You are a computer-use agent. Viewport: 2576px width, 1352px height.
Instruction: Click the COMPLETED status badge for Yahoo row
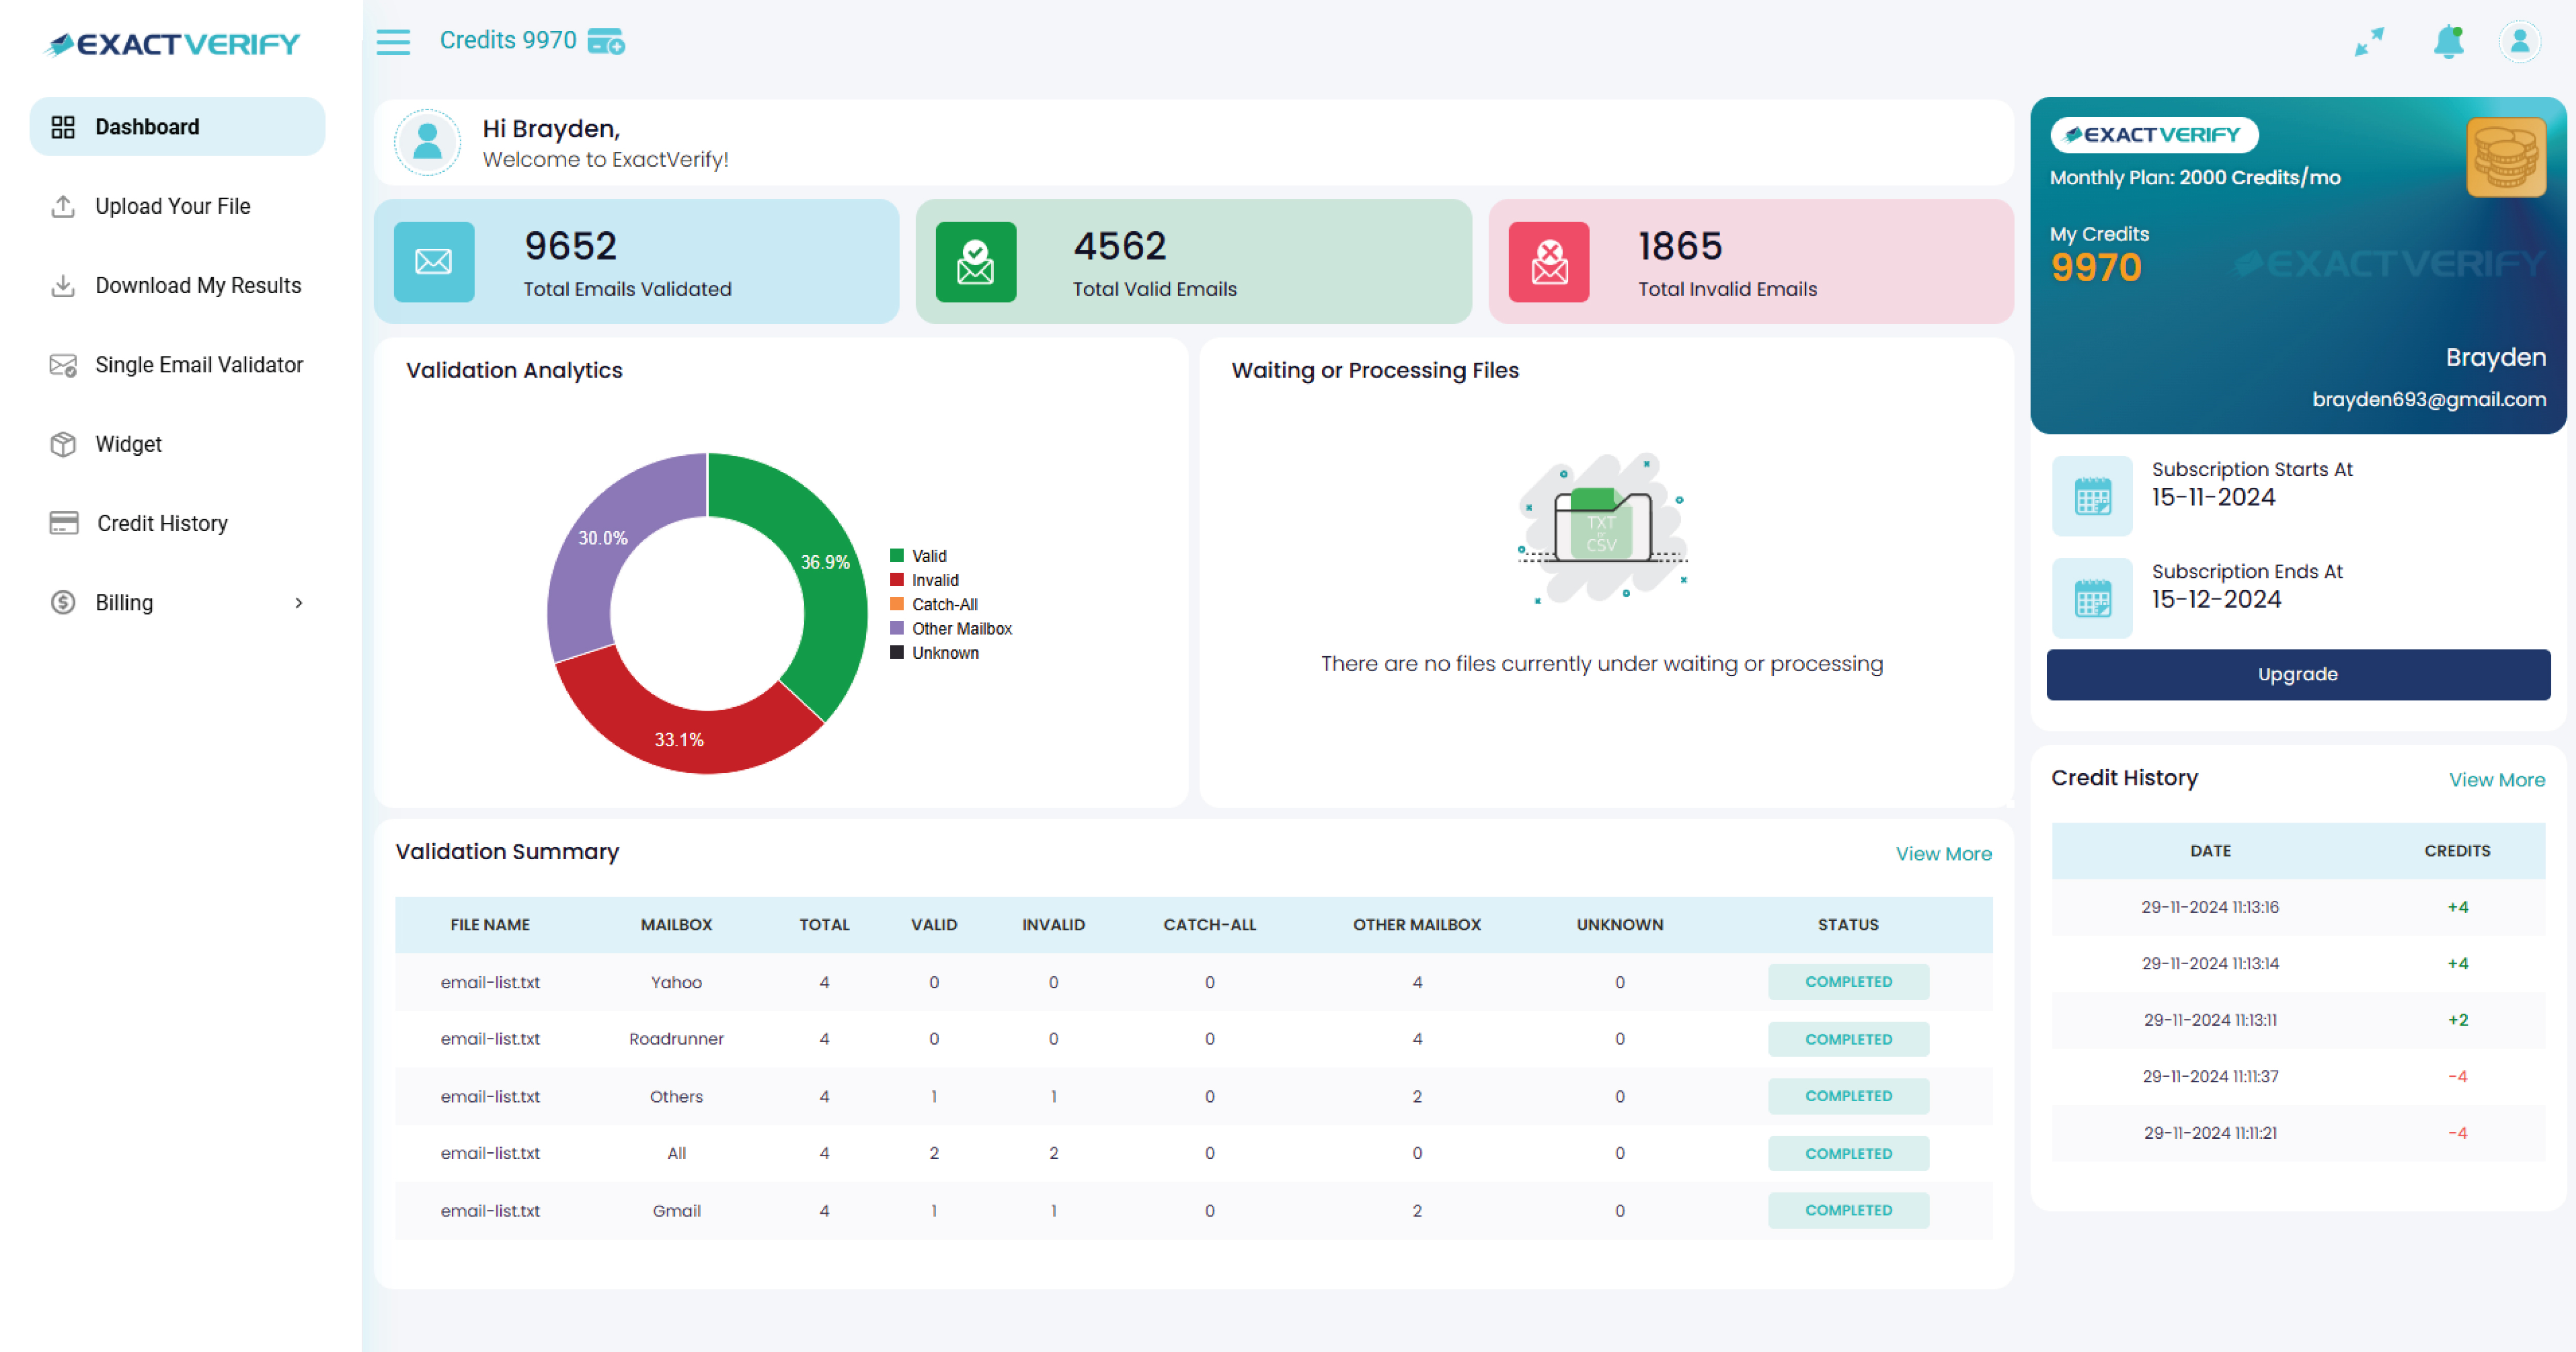click(x=1848, y=981)
